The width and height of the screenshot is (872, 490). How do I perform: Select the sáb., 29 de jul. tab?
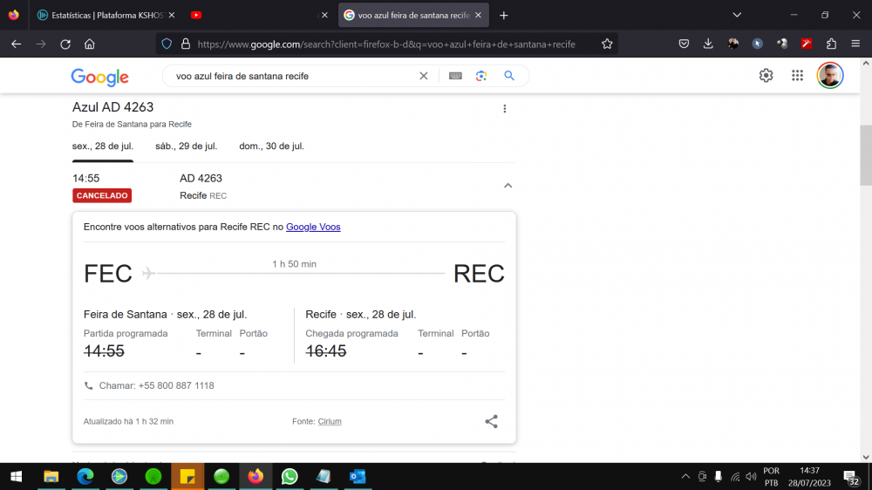coord(187,146)
